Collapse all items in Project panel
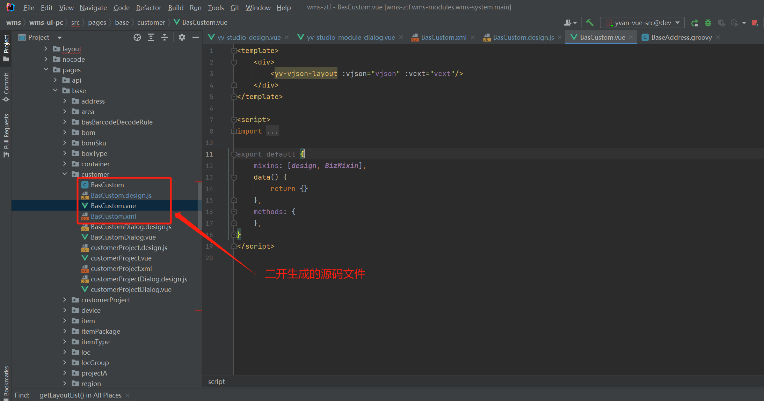Viewport: 764px width, 401px height. click(x=165, y=37)
